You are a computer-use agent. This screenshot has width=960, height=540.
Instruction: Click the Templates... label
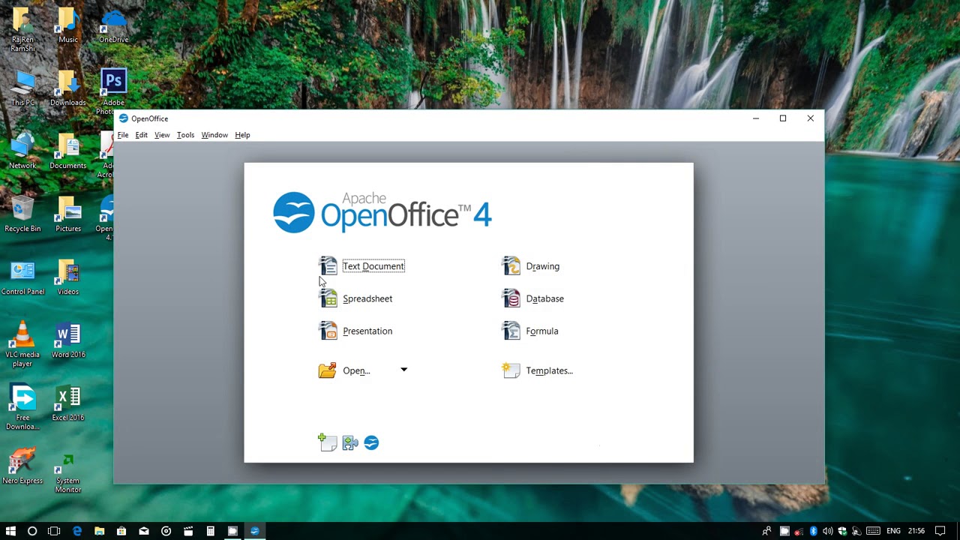550,370
